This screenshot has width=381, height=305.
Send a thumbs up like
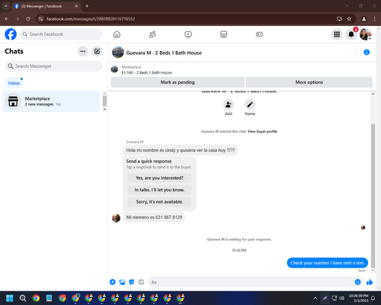(x=370, y=282)
